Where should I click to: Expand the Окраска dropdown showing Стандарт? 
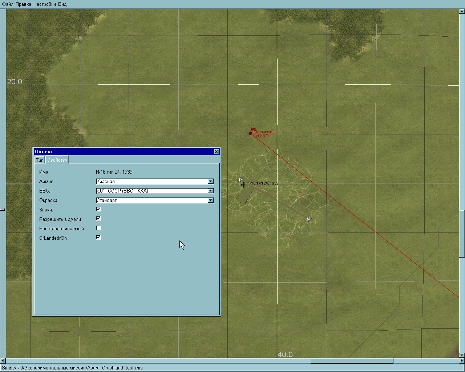coord(211,200)
